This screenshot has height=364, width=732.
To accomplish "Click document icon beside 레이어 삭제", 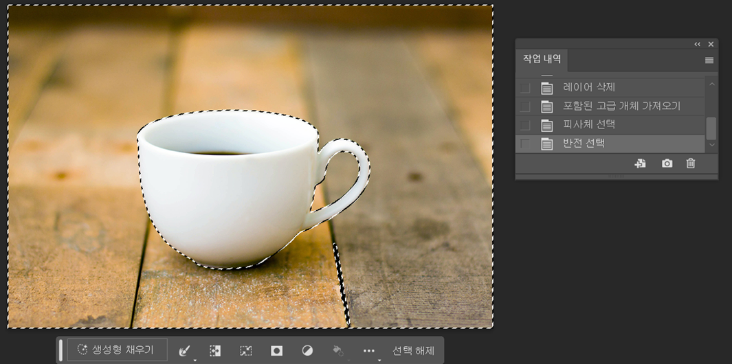I will pyautogui.click(x=546, y=88).
